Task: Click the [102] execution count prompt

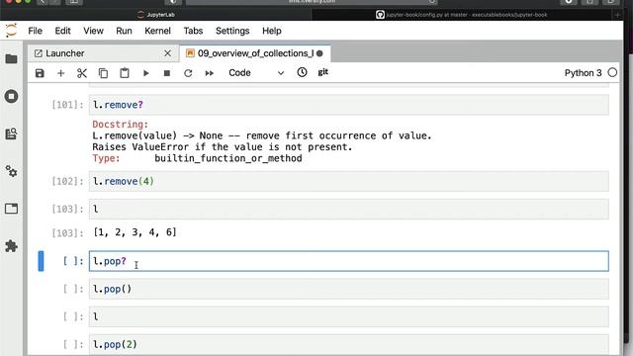Action: tap(67, 181)
